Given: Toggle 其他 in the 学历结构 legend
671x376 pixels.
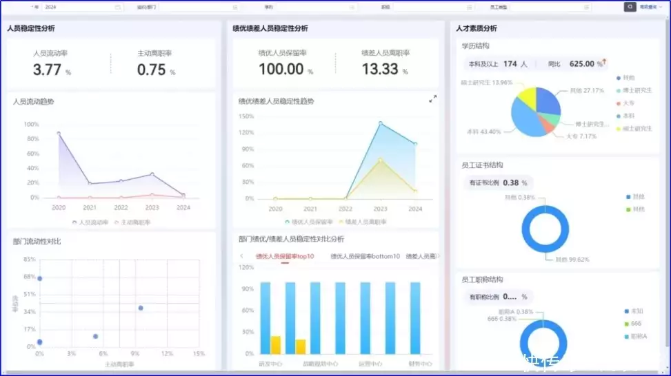Looking at the screenshot, I should pyautogui.click(x=625, y=78).
